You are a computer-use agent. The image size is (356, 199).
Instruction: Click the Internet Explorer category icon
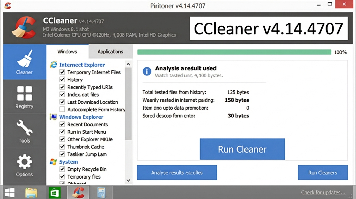click(54, 65)
